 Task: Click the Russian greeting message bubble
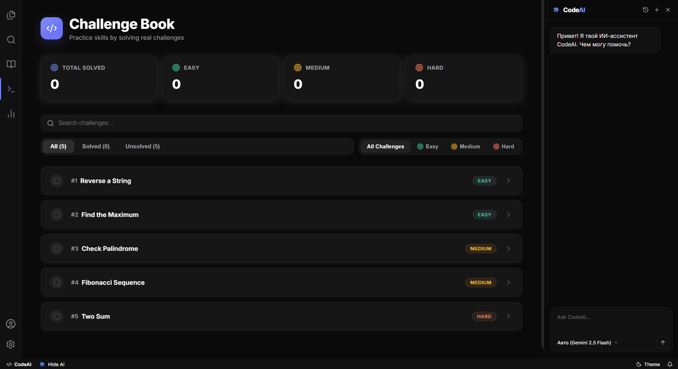point(605,40)
